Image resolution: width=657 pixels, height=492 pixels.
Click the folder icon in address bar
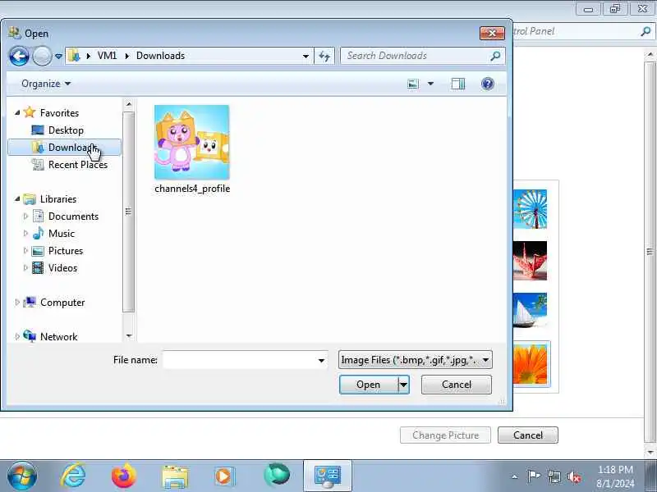coord(74,56)
